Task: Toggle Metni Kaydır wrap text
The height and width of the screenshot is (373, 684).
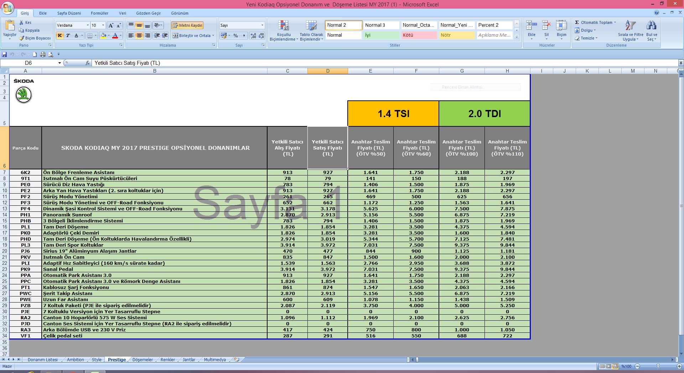Action: pyautogui.click(x=187, y=25)
